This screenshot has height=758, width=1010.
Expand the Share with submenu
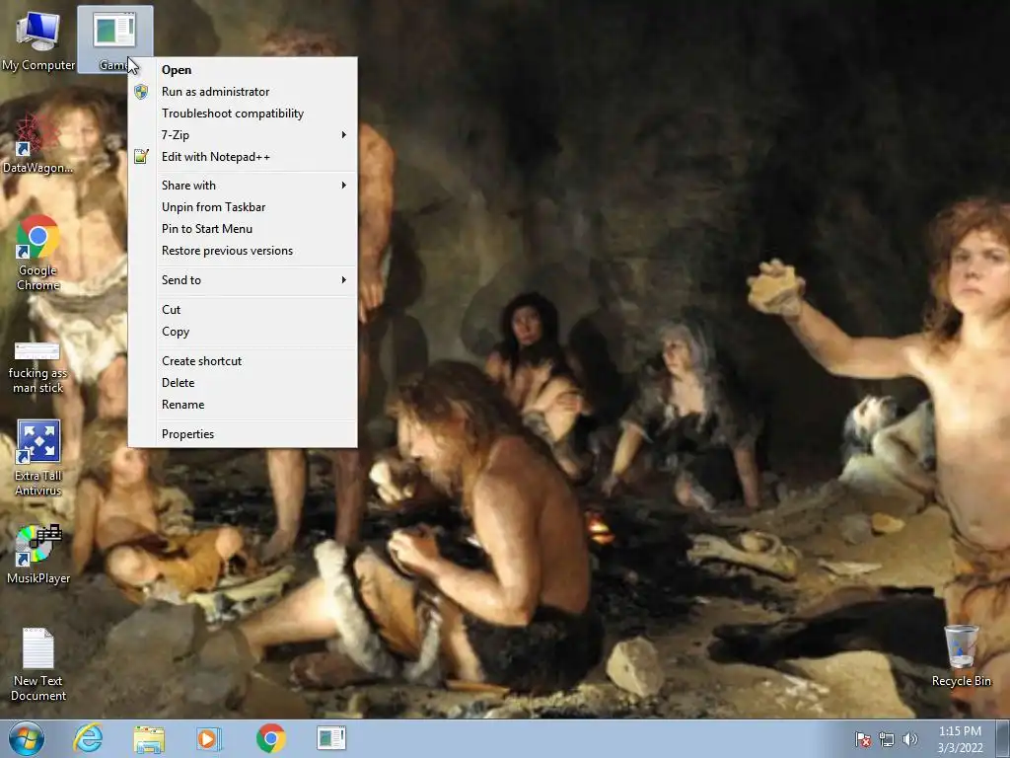243,185
